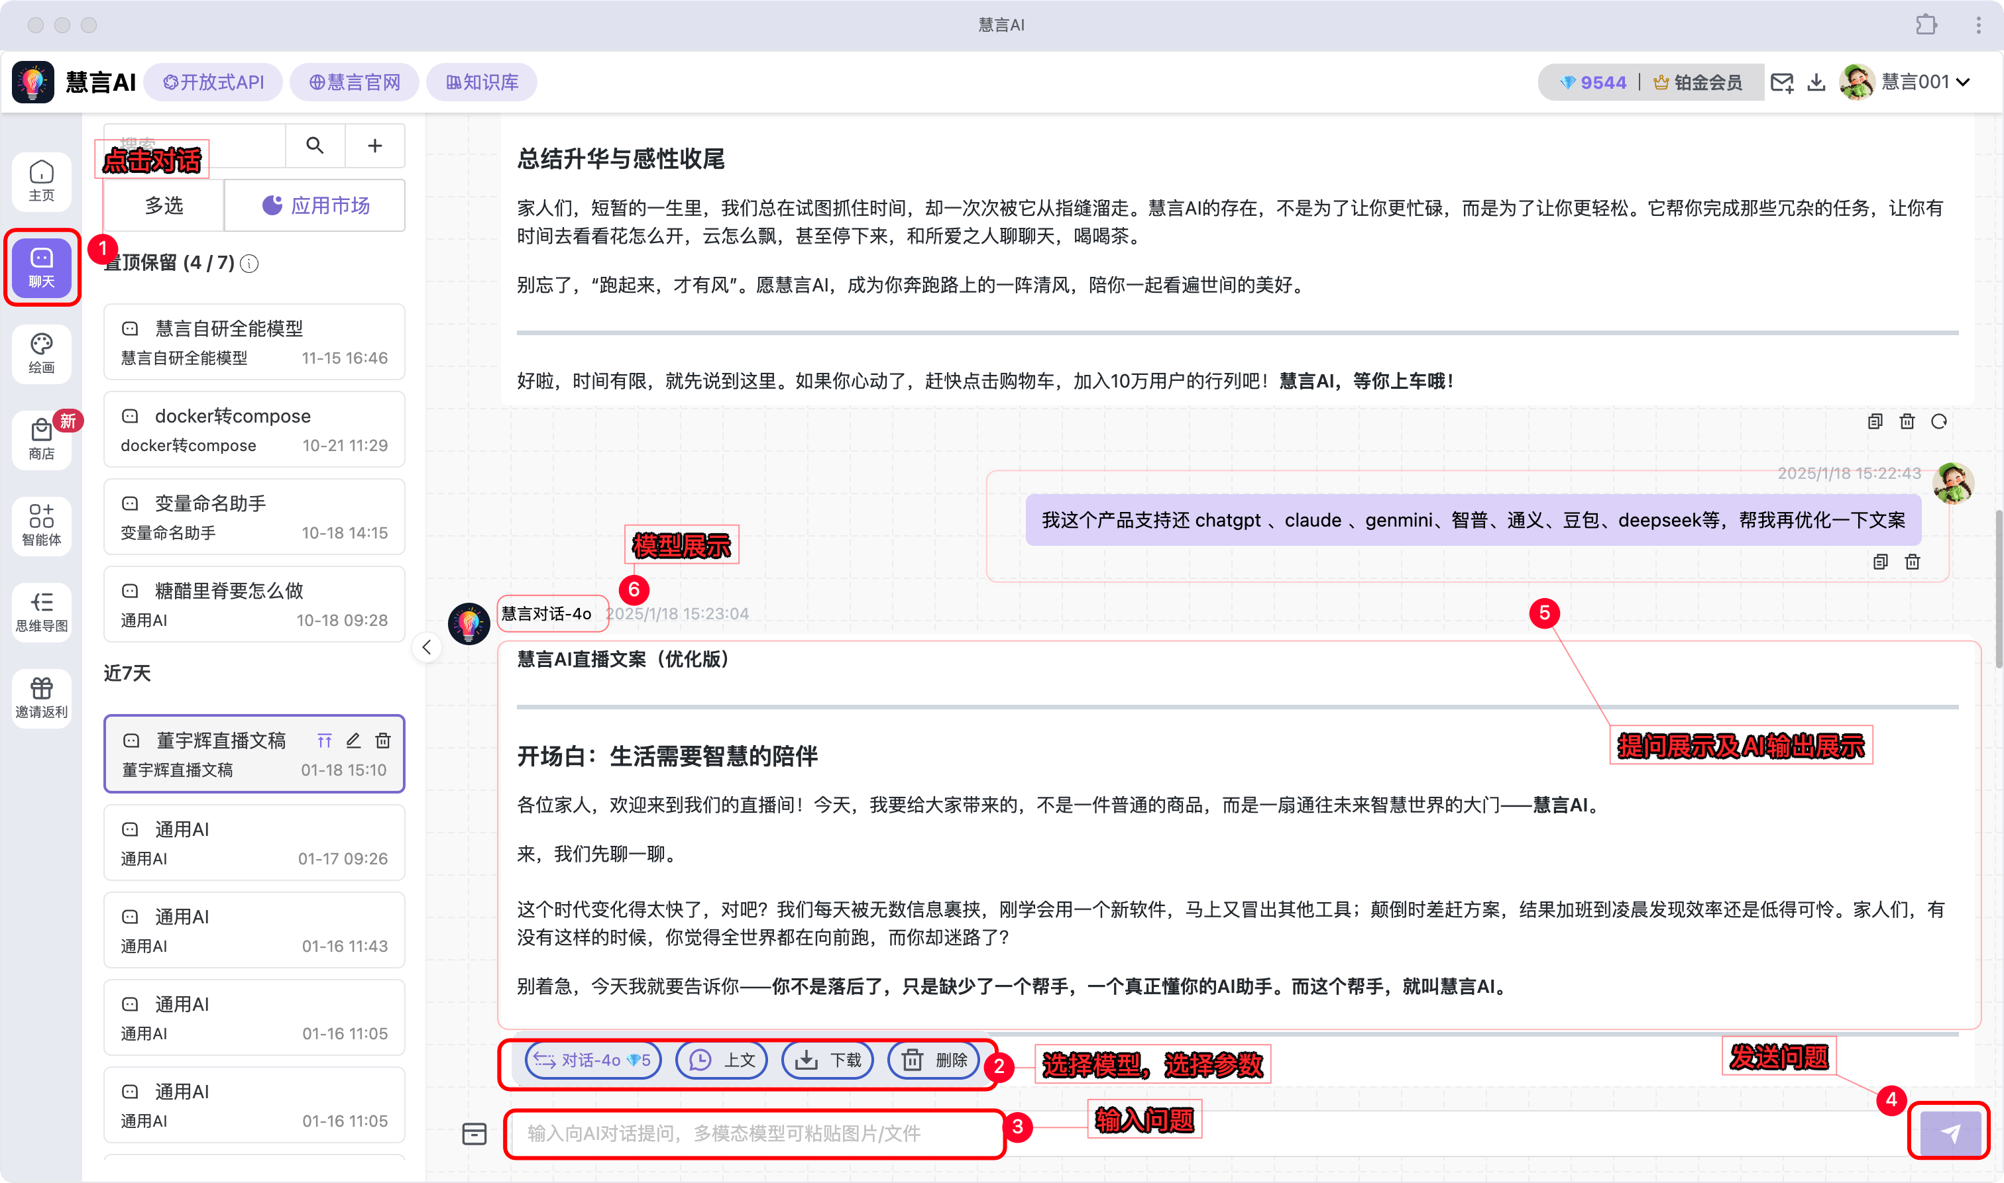The width and height of the screenshot is (2004, 1183).
Task: Click the AI avatar beside 慧言对话-4o
Action: tap(469, 623)
